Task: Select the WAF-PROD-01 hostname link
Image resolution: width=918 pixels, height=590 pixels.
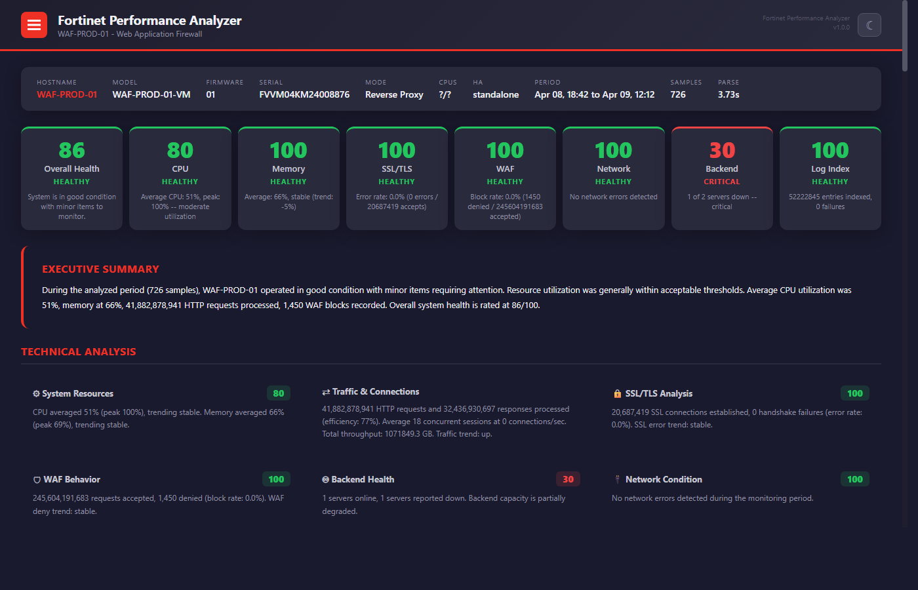Action: 66,94
